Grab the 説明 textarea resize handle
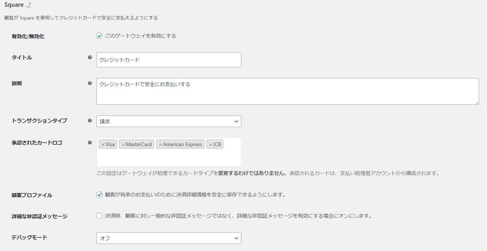 476,102
